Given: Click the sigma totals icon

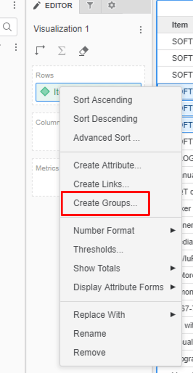Looking at the screenshot, I should [62, 51].
